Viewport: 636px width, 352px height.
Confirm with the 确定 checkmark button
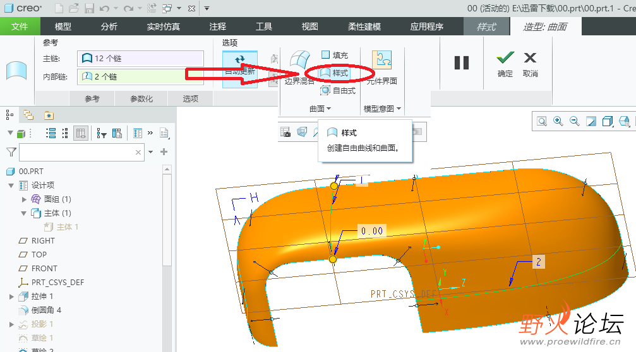tap(505, 65)
